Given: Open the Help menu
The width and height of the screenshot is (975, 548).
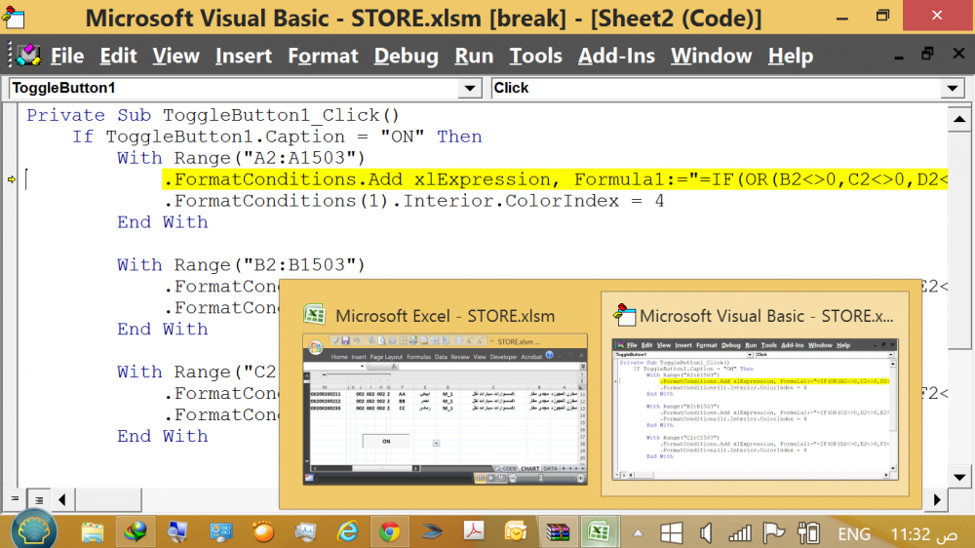Looking at the screenshot, I should coord(791,56).
